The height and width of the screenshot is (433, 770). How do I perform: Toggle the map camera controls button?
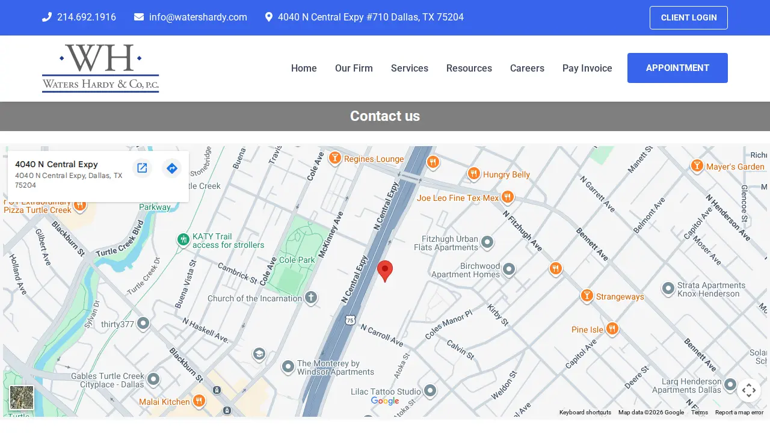click(x=749, y=390)
